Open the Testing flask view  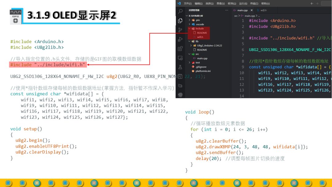180,67
